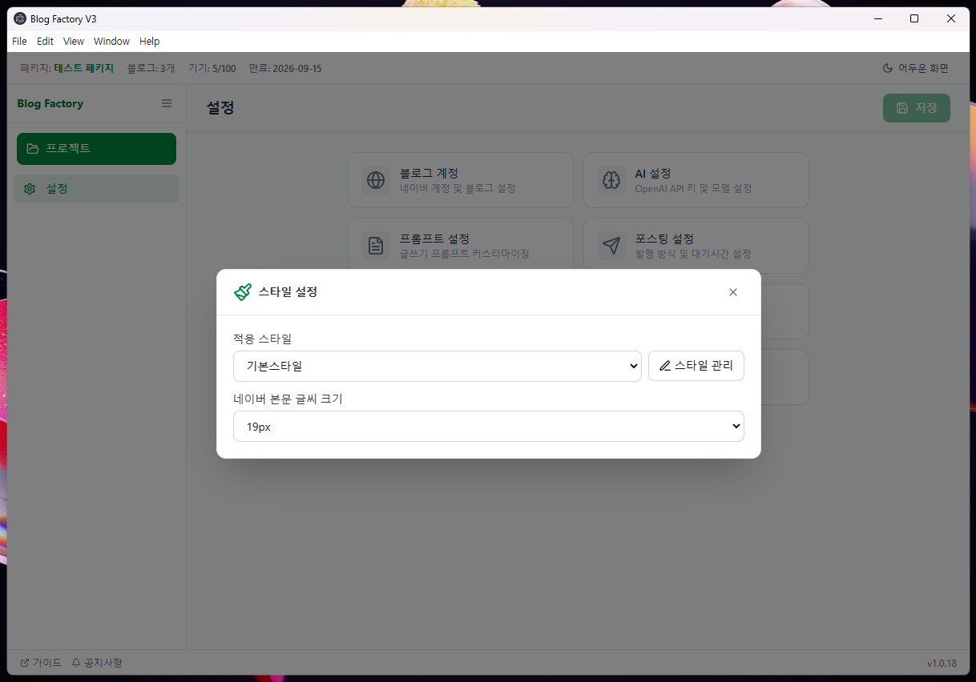976x682 pixels.
Task: Click the folder icon in 프로젝트 button
Action: pos(33,149)
